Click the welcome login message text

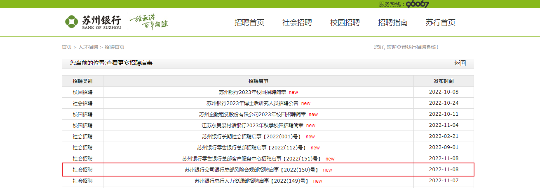406,47
